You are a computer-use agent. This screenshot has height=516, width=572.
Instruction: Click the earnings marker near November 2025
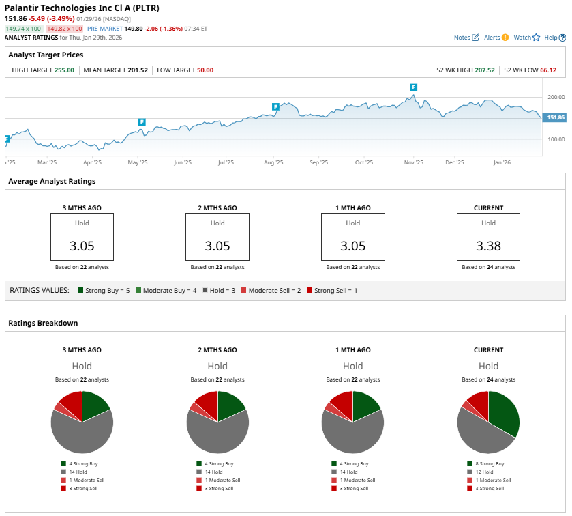(413, 87)
